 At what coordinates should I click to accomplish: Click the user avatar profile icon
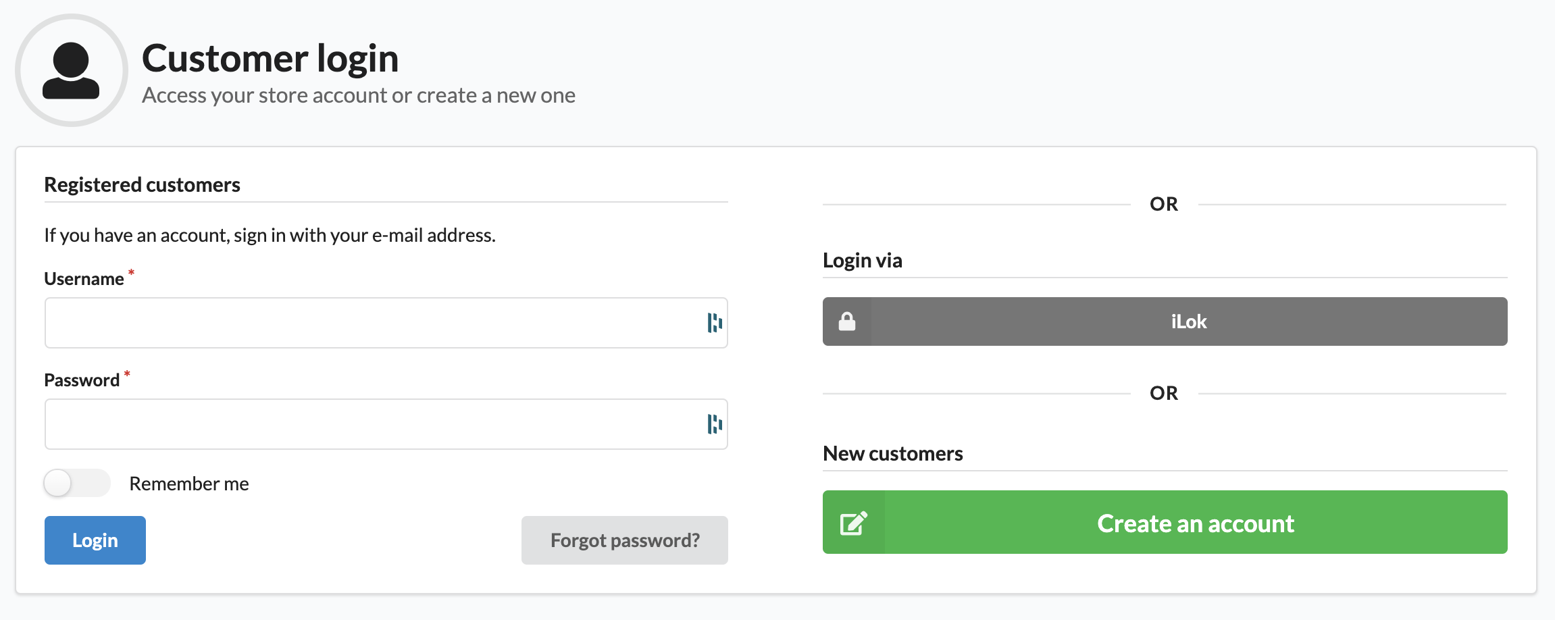[71, 70]
